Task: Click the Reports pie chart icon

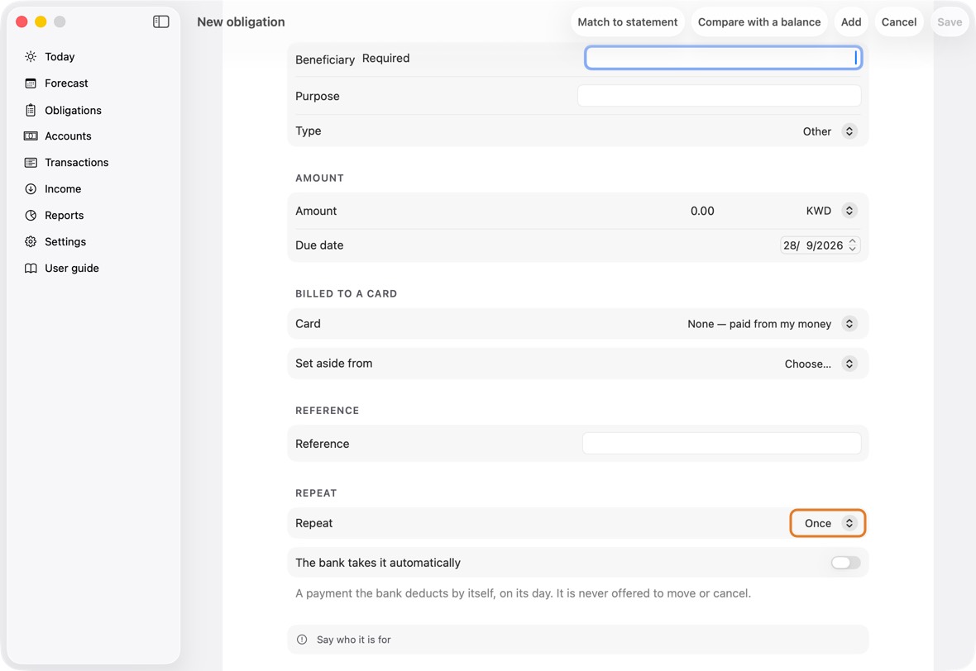Action: pos(31,215)
